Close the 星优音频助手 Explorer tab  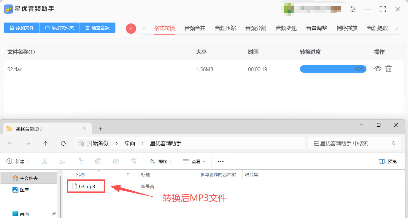tap(84, 129)
